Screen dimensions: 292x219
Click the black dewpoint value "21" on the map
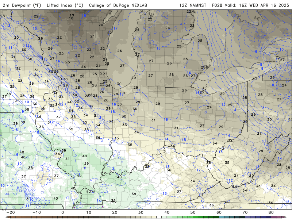pos(93,36)
